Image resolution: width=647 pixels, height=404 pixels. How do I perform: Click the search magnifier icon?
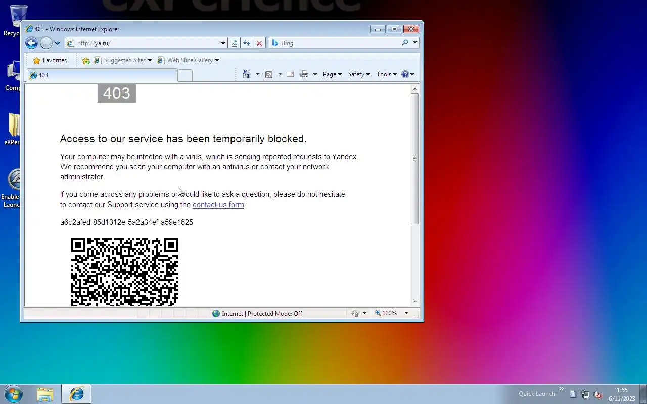click(x=405, y=43)
